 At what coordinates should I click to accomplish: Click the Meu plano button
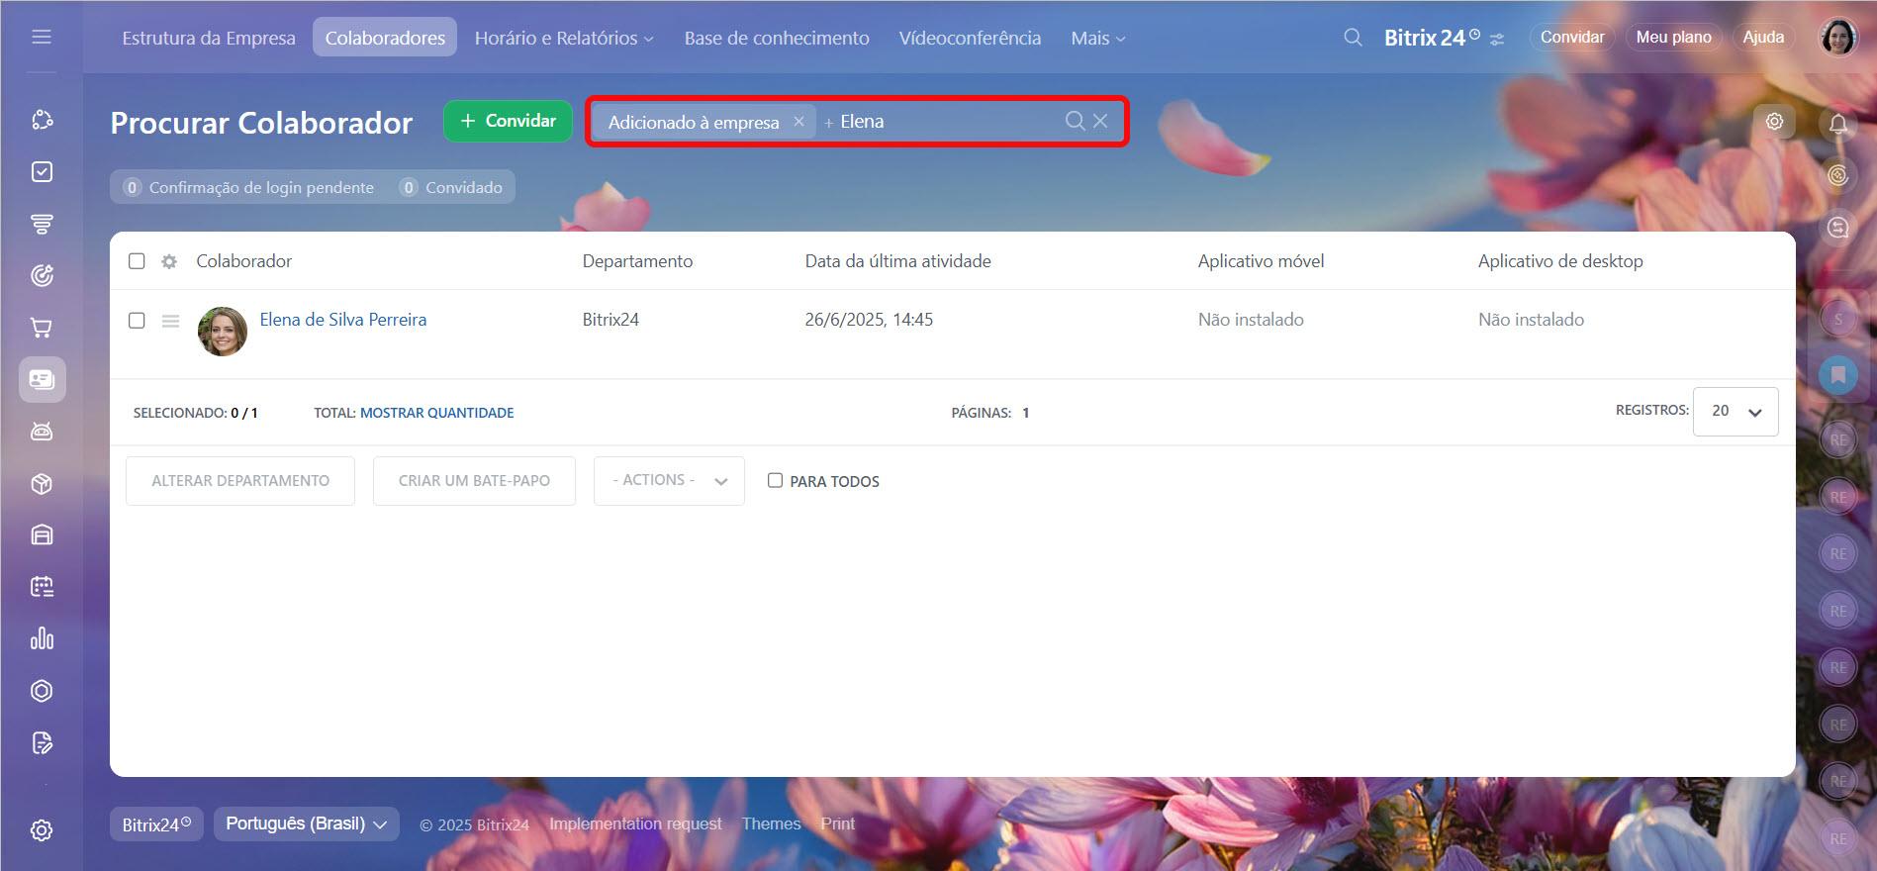point(1673,37)
